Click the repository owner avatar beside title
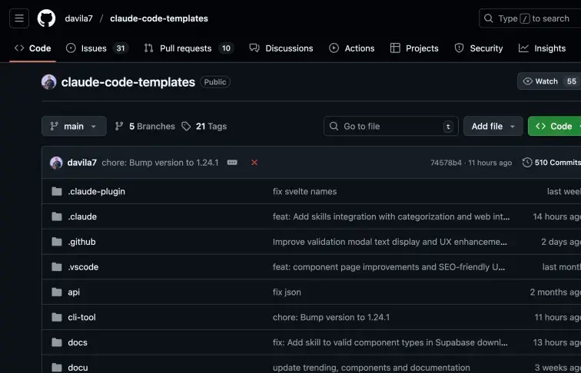Viewport: 581px width, 373px height. tap(49, 82)
